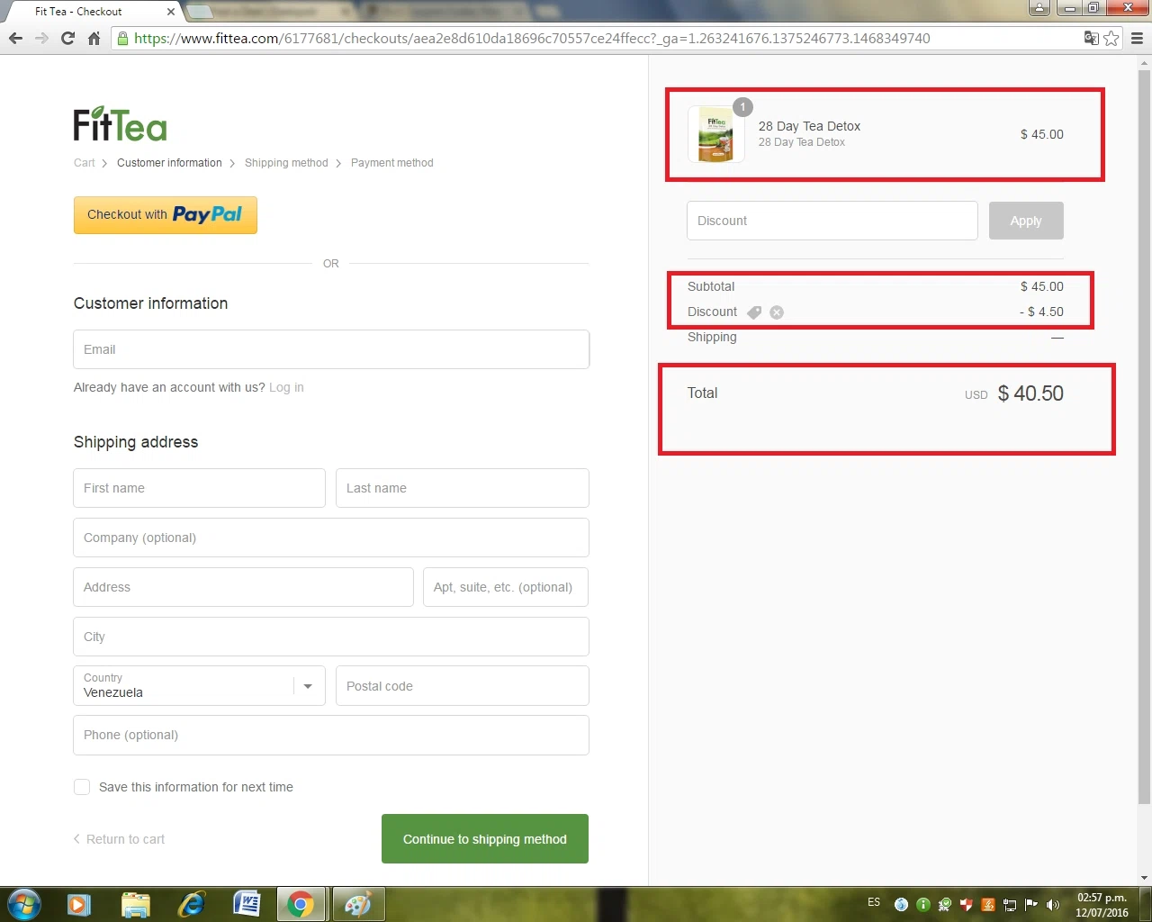
Task: Bookmark this page with the star icon
Action: pyautogui.click(x=1111, y=38)
